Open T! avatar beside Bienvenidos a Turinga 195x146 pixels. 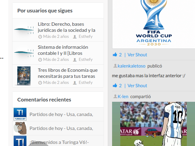click(x=20, y=141)
